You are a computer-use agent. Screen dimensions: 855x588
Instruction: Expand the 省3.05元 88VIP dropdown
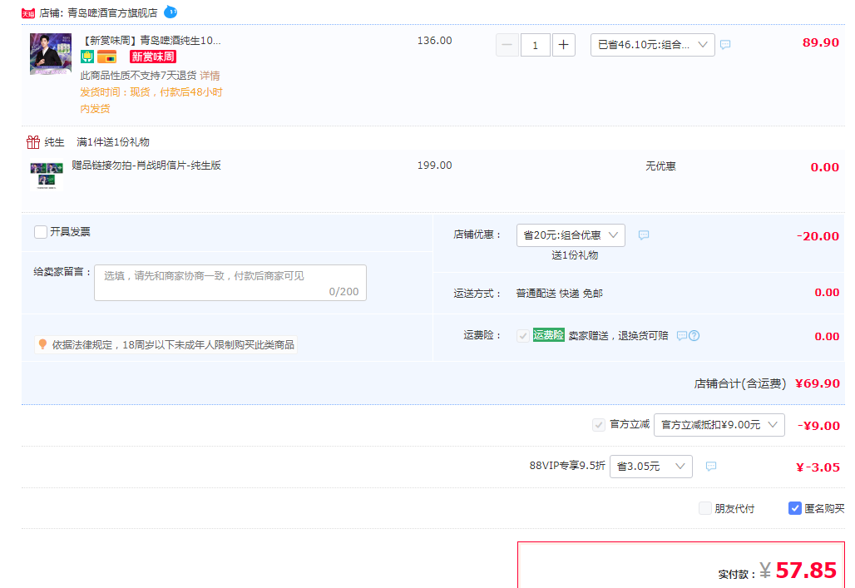coord(651,467)
